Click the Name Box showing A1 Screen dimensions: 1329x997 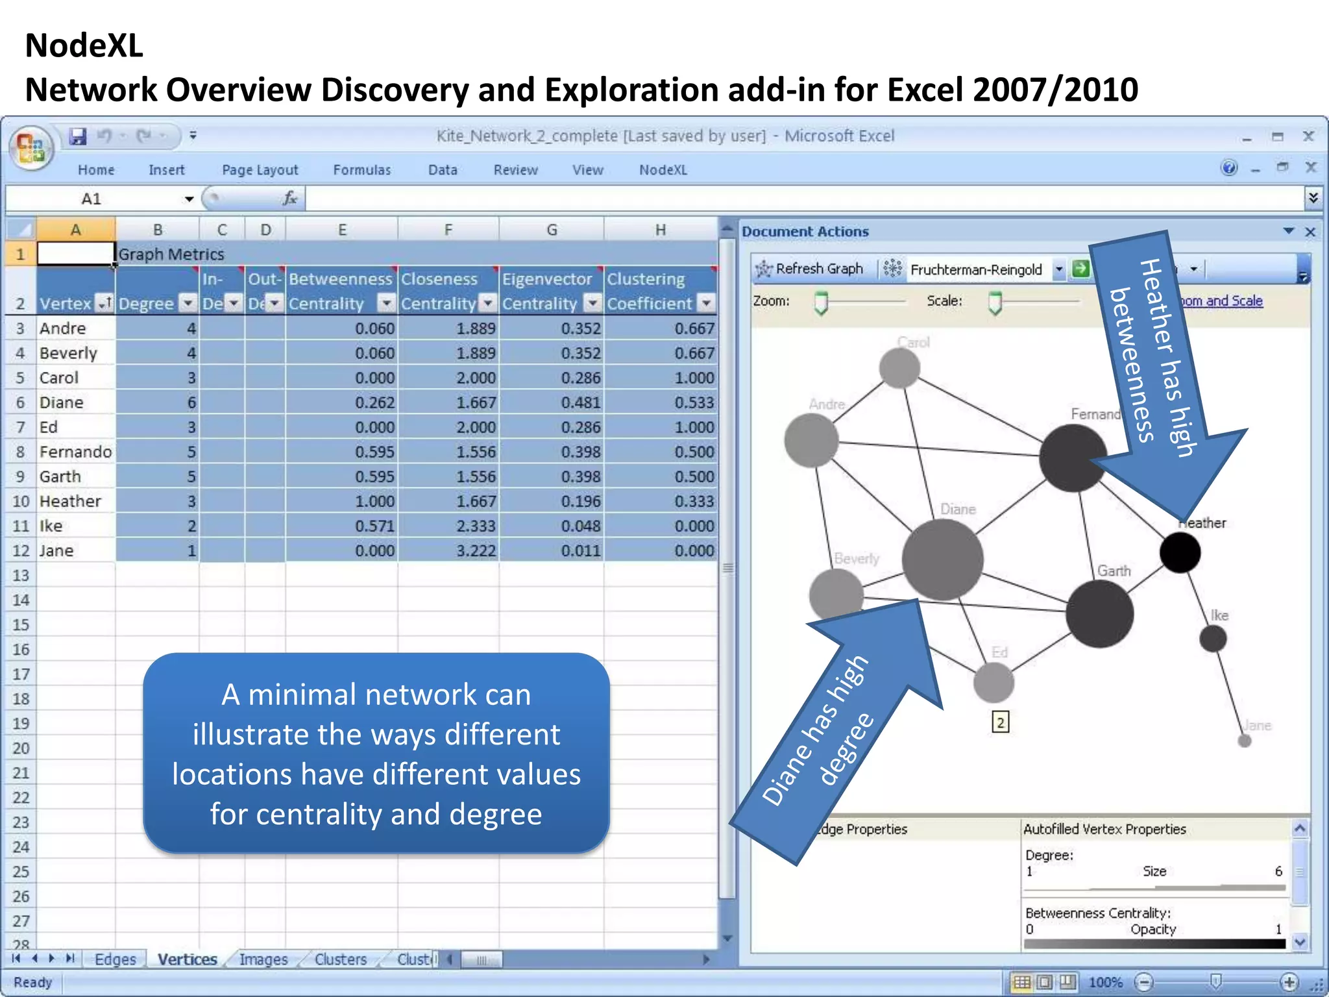(x=91, y=199)
